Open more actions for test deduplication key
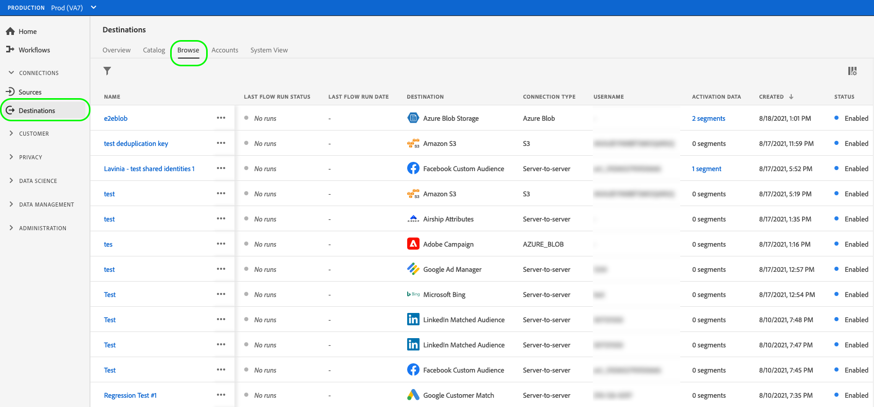Viewport: 874px width, 407px height. pos(221,143)
